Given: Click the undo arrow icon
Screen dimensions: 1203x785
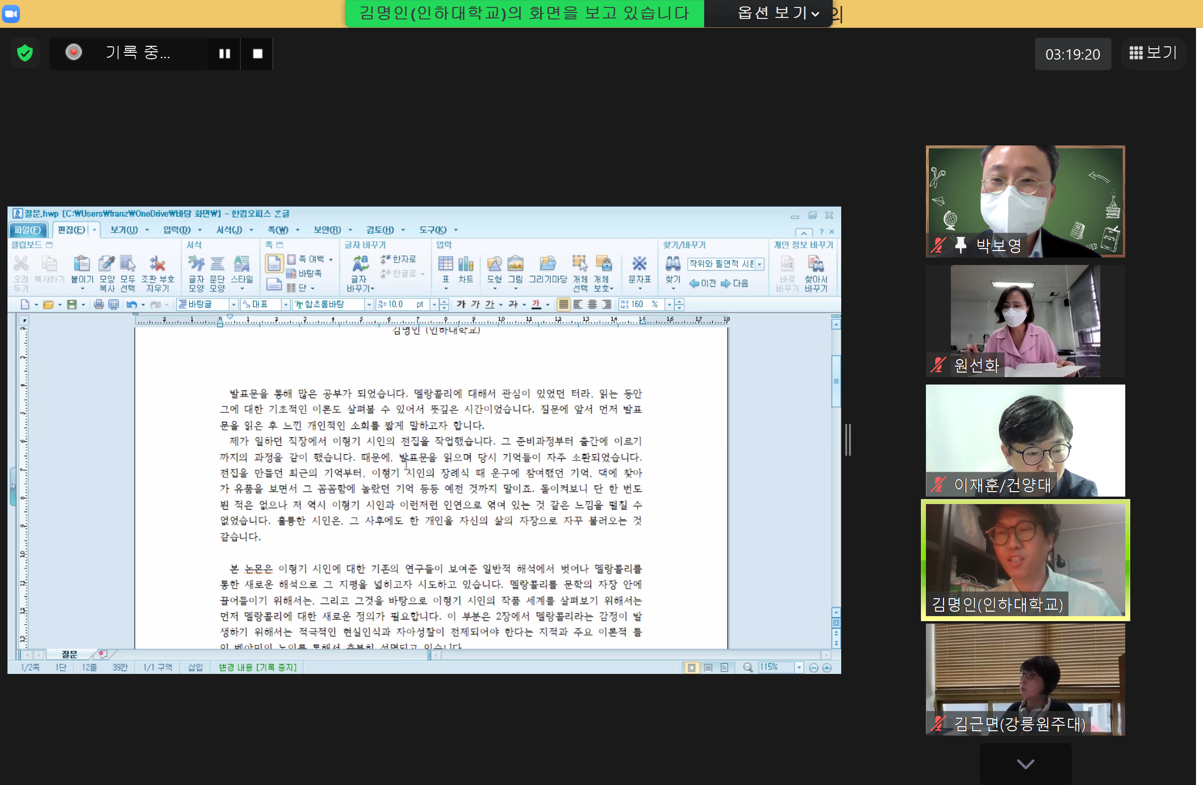Looking at the screenshot, I should click(x=132, y=304).
